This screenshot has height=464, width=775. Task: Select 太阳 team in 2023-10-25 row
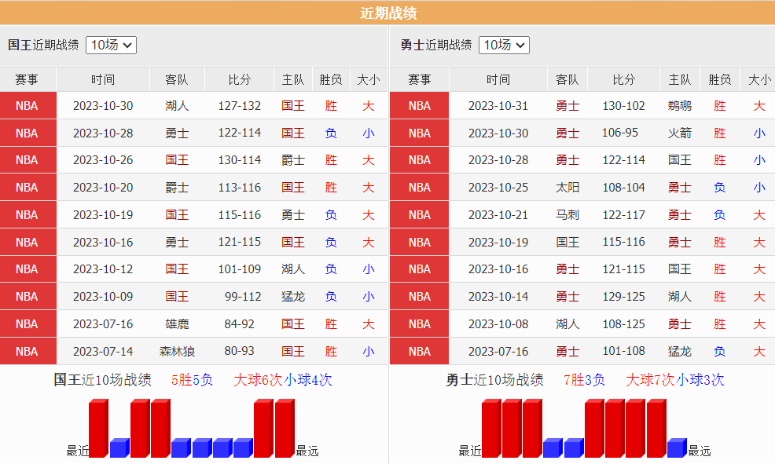tap(567, 188)
